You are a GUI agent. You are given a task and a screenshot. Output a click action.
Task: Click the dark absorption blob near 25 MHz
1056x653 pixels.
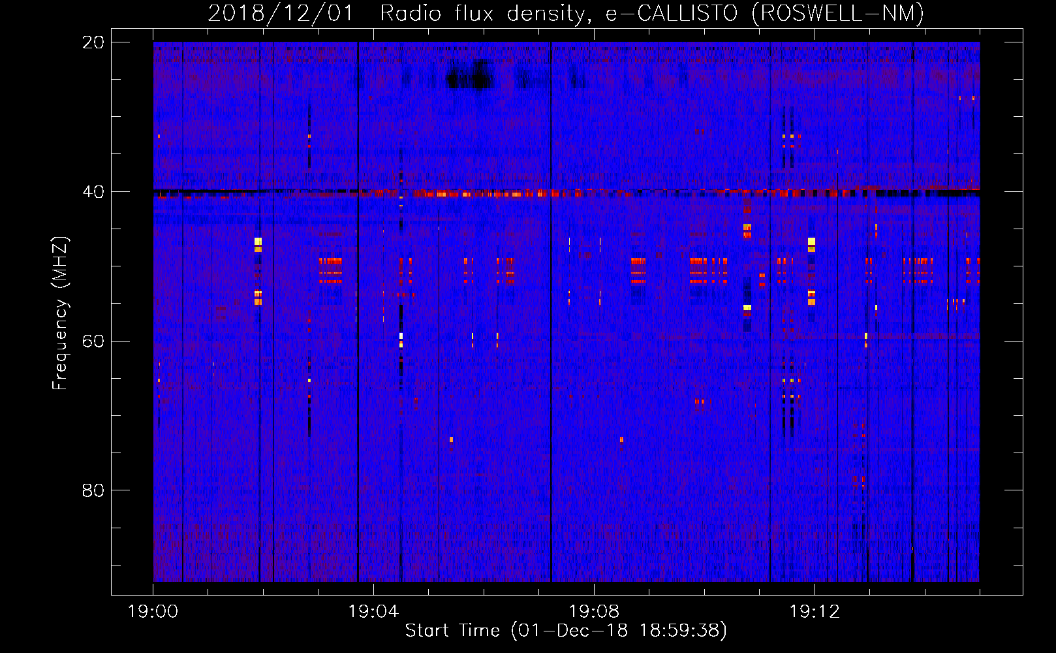pos(470,77)
